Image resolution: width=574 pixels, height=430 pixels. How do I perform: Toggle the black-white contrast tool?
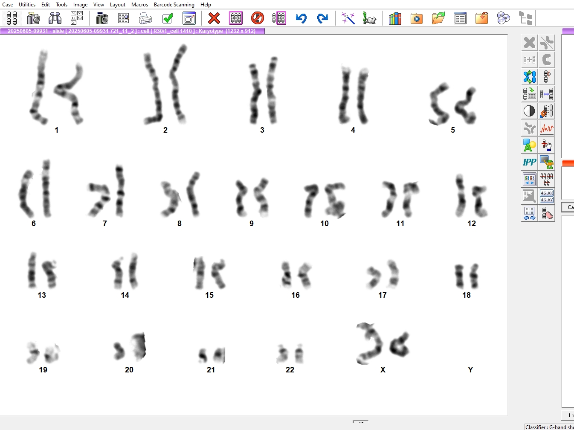[529, 111]
